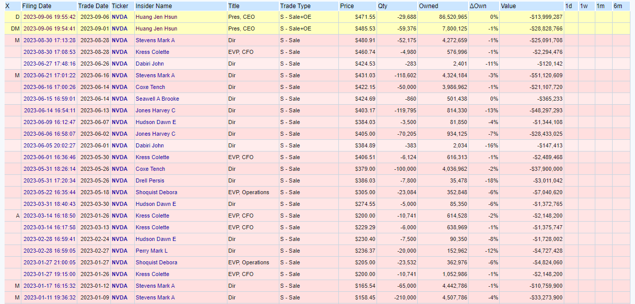Open filing dated 2023-05-31 17:20:34
Image resolution: width=635 pixels, height=304 pixels.
point(49,180)
